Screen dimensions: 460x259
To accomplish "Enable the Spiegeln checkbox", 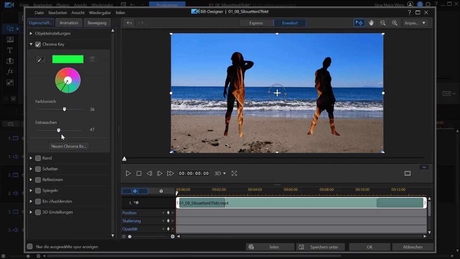I will pos(38,190).
